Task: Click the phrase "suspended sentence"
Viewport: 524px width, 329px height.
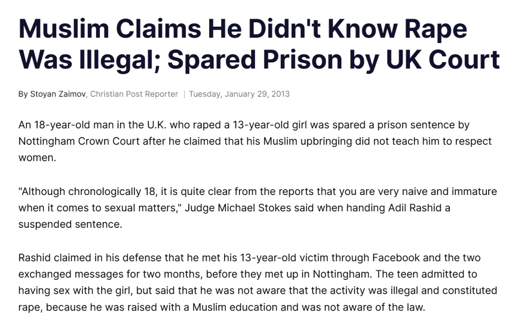Action: coord(70,224)
